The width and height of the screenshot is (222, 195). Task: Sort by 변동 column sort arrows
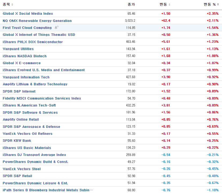click(x=169, y=5)
